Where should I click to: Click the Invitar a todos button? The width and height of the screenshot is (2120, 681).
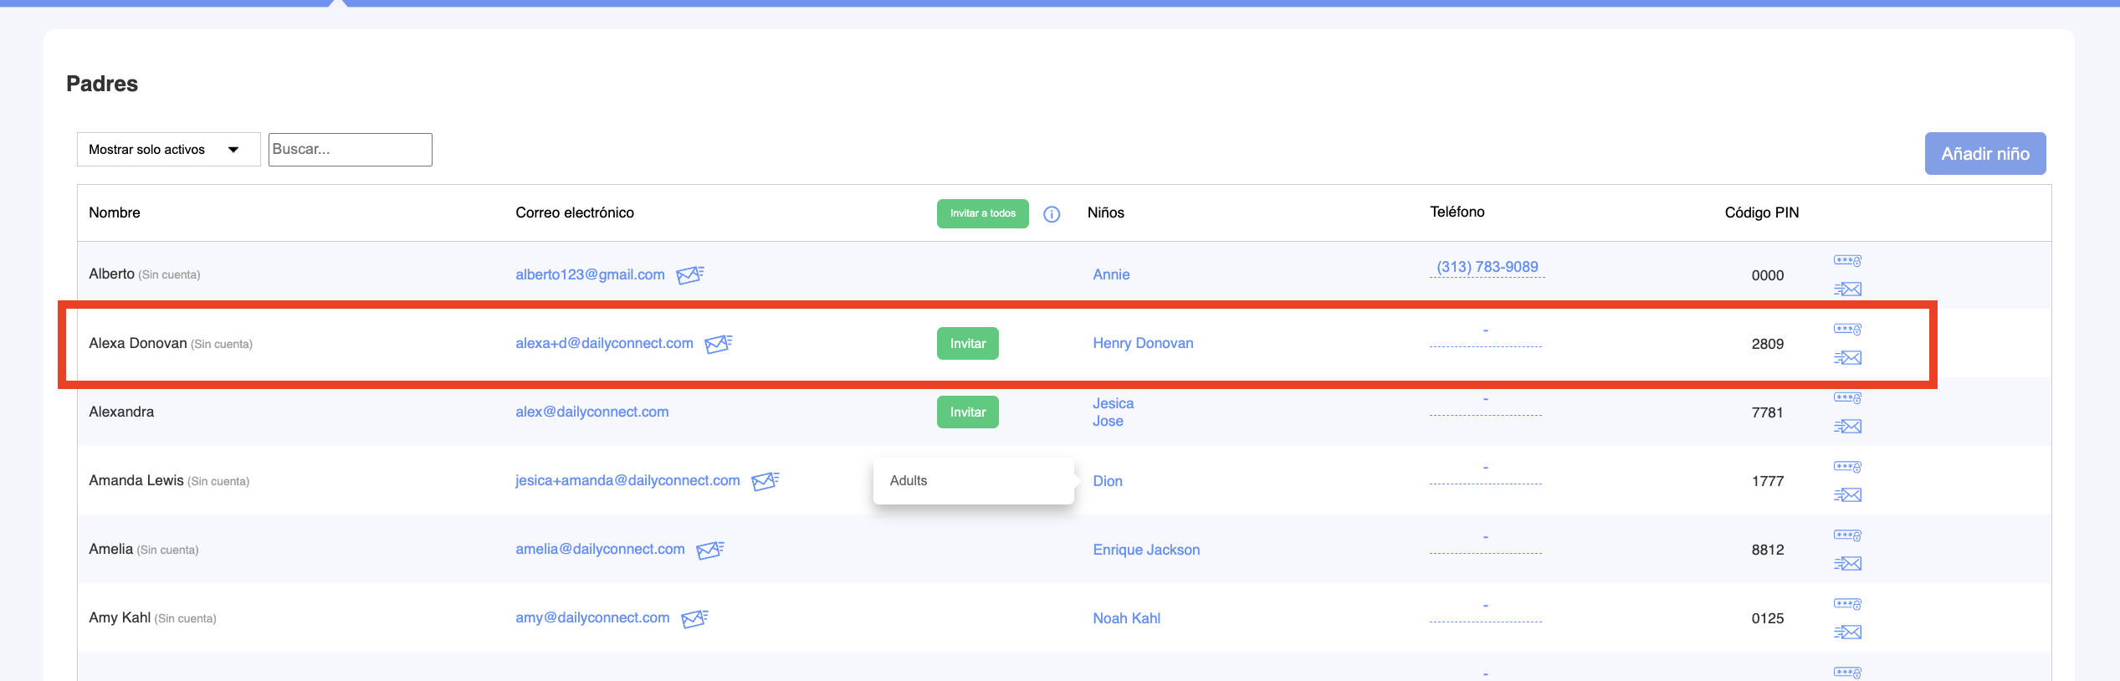tap(982, 213)
